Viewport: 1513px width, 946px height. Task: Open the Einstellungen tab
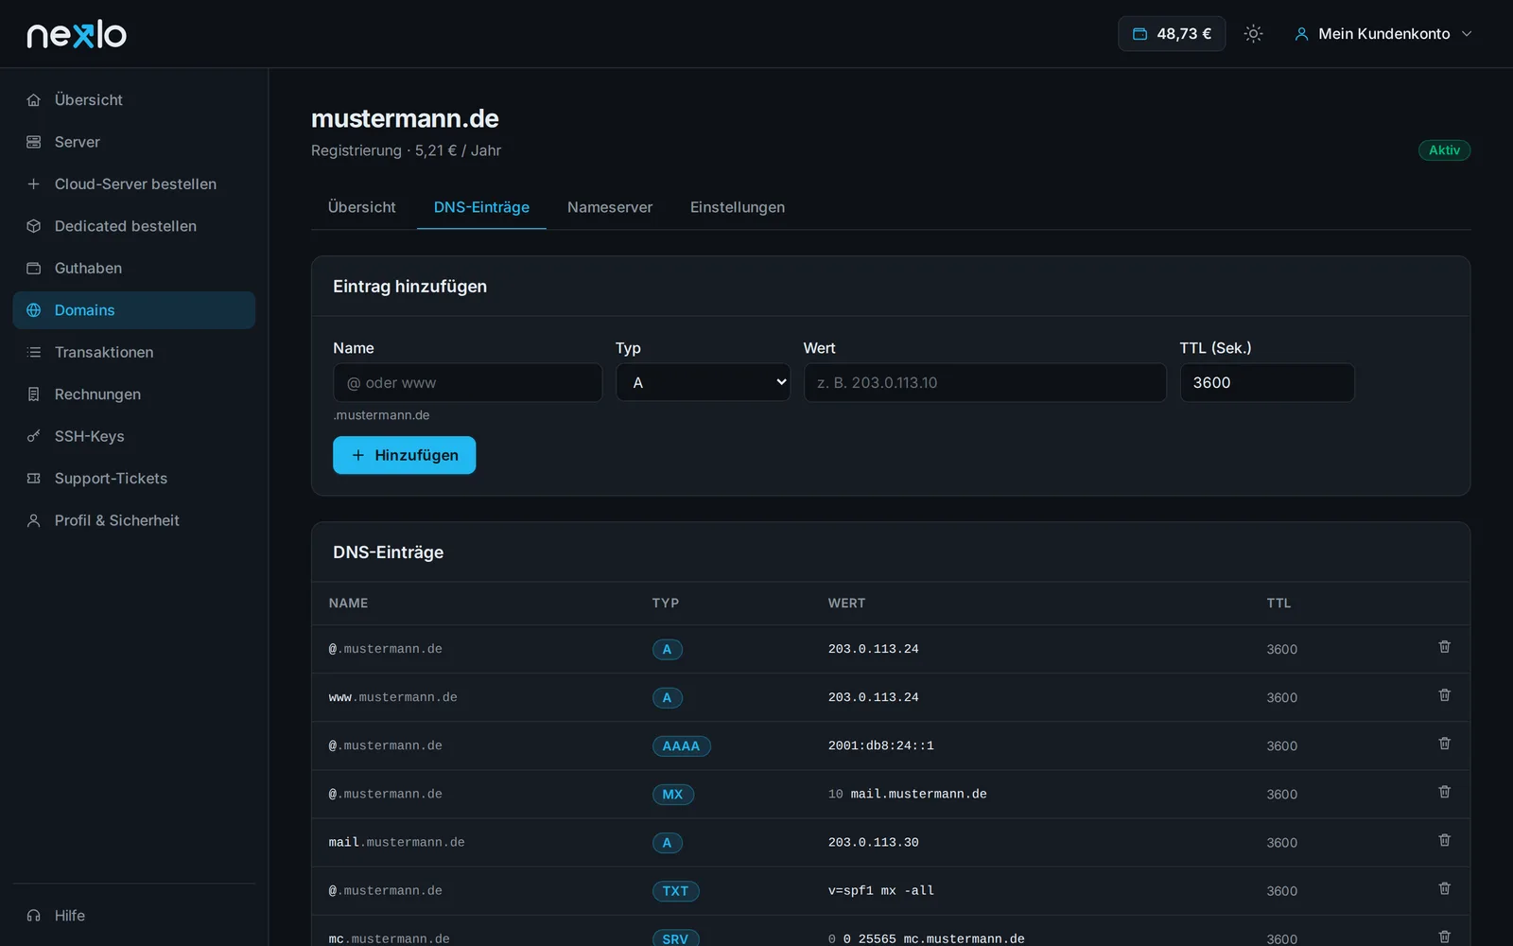click(x=738, y=207)
